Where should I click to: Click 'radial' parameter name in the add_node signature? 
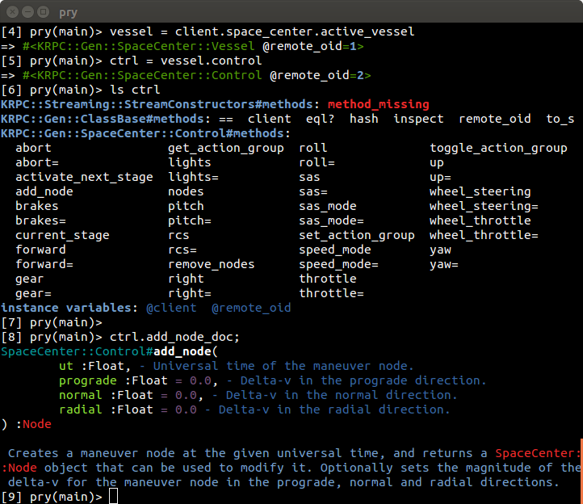point(80,409)
